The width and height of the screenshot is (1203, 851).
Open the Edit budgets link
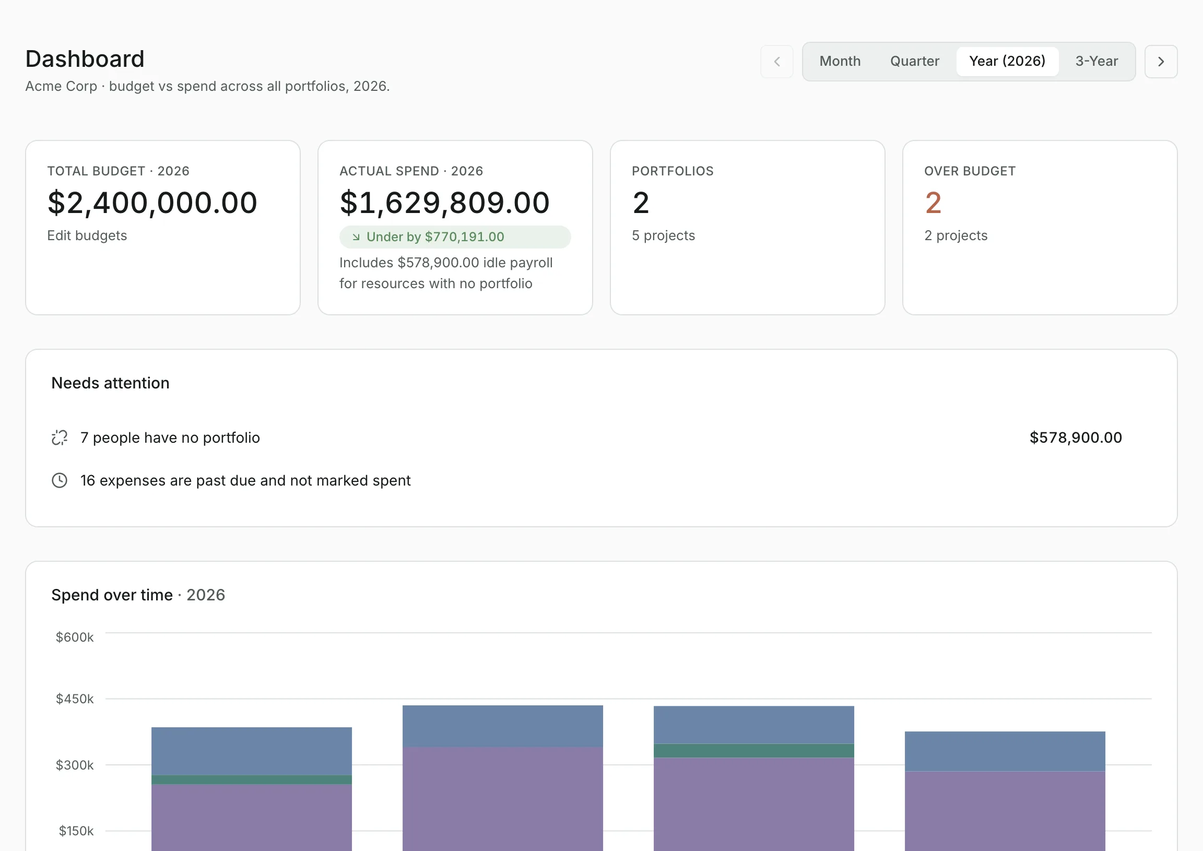click(x=87, y=236)
